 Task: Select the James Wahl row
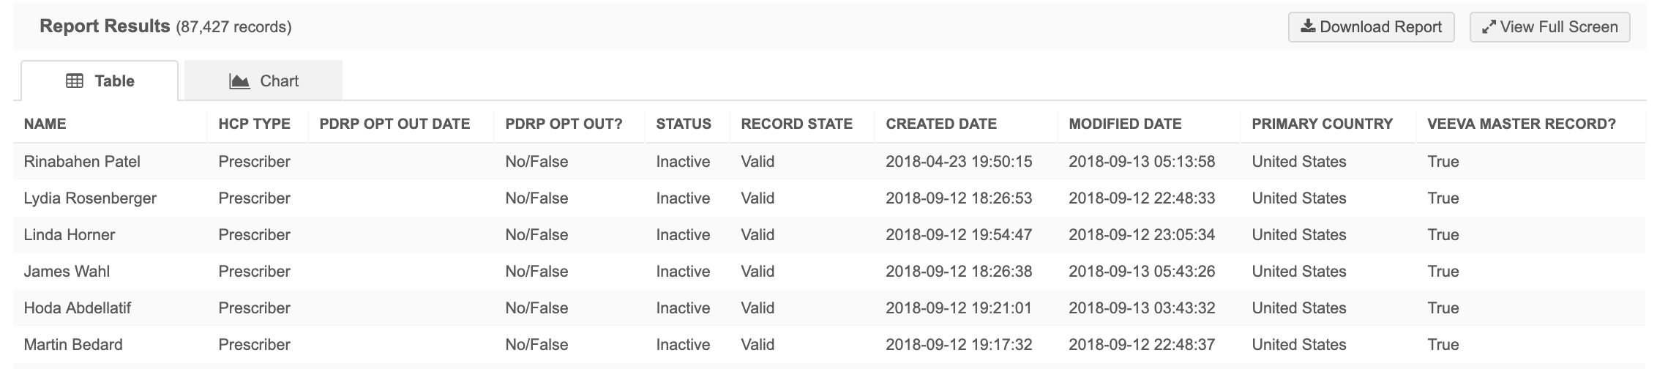pyautogui.click(x=67, y=272)
